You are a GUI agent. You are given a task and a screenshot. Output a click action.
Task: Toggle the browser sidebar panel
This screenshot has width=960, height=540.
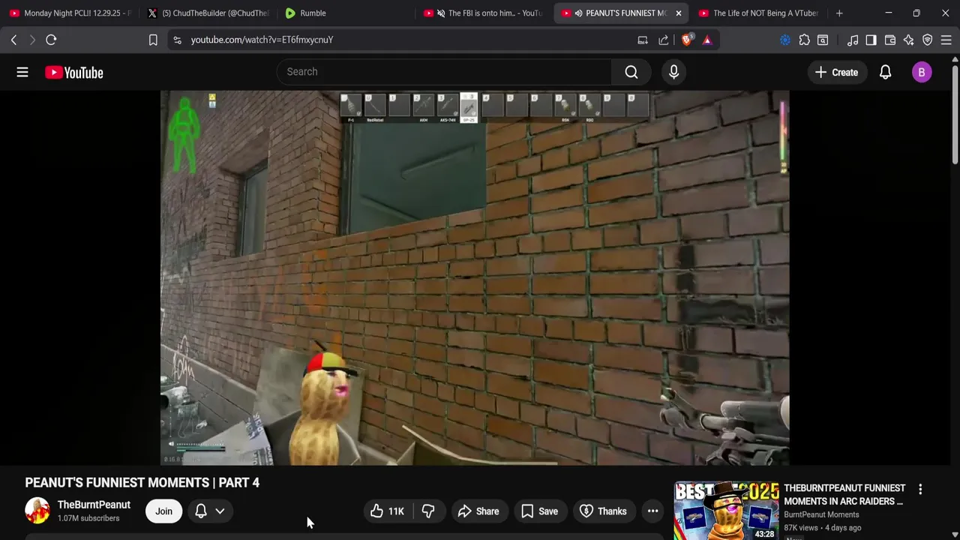pyautogui.click(x=871, y=40)
